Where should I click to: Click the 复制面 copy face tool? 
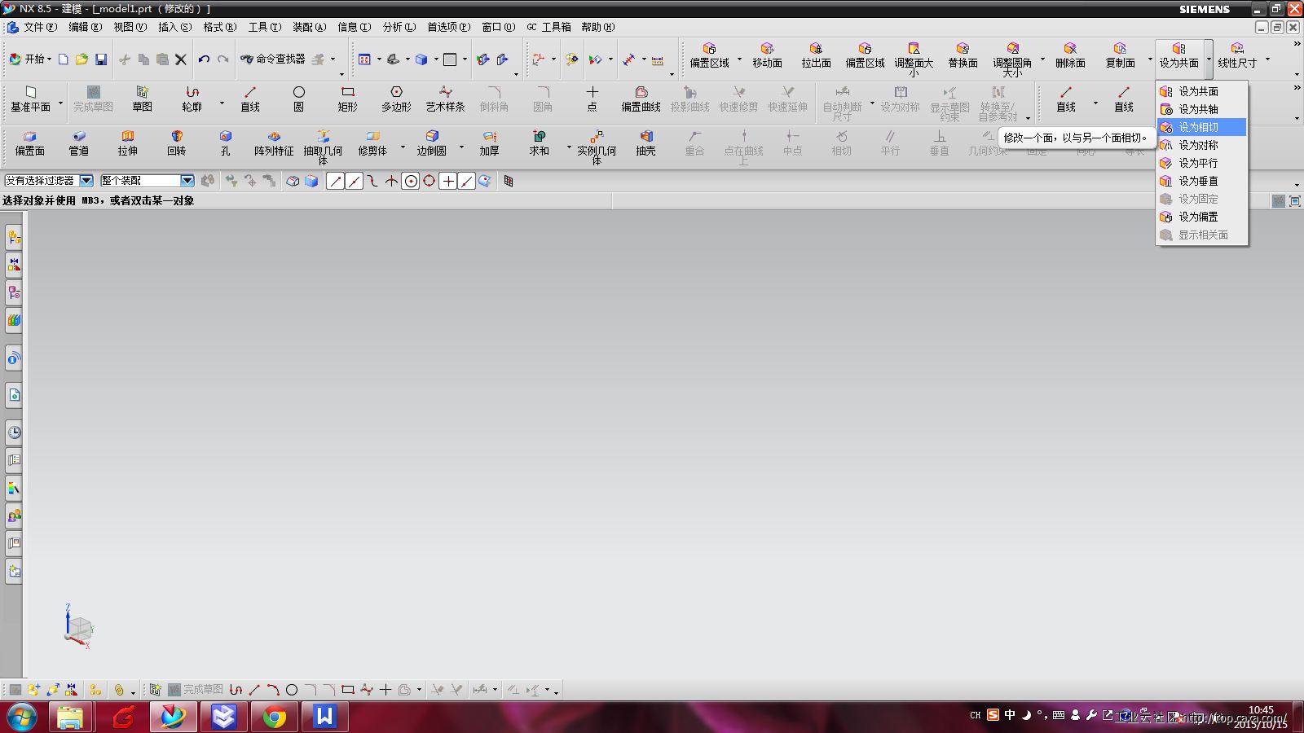pos(1120,55)
